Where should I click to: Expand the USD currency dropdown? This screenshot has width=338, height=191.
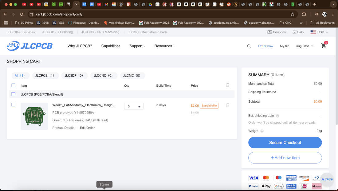click(319, 32)
